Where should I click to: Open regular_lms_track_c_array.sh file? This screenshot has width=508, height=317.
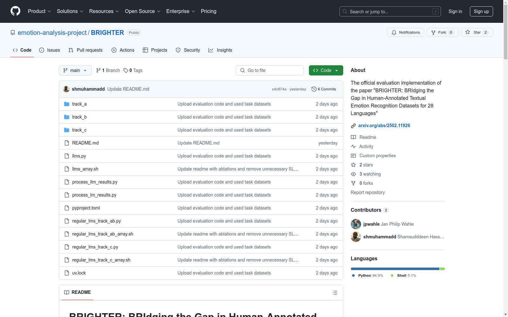pos(101,260)
